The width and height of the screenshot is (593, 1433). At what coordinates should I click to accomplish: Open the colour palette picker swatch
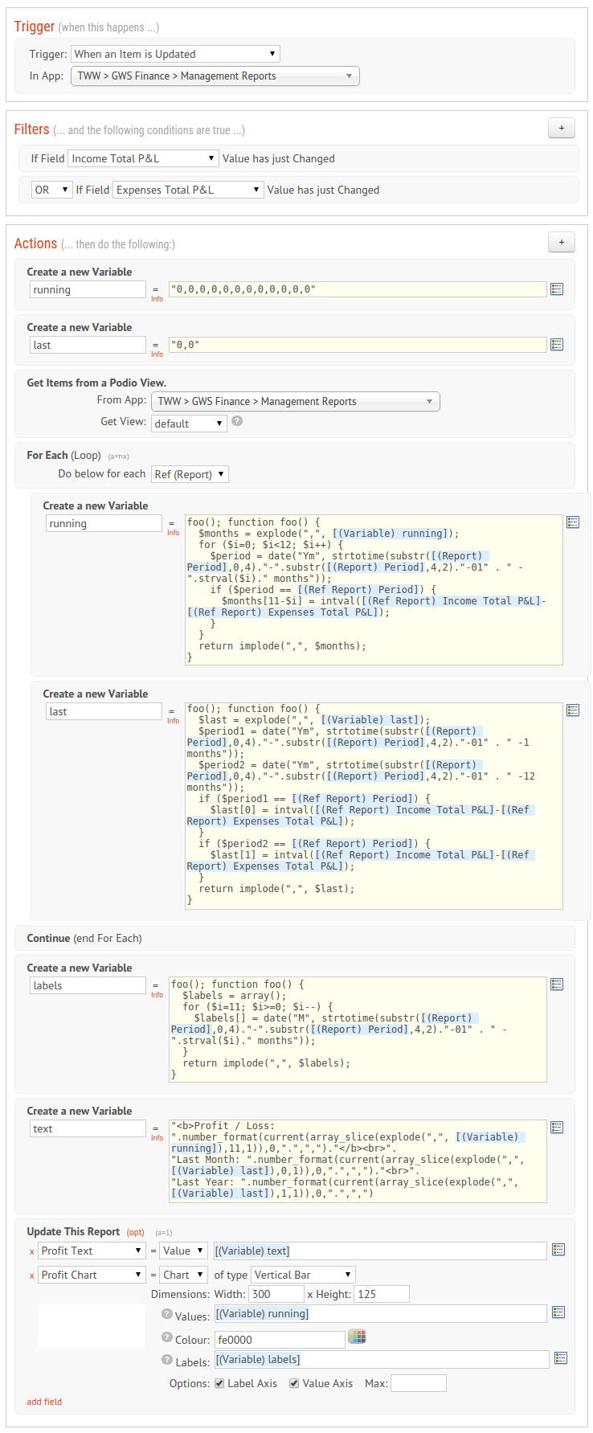tap(358, 1337)
